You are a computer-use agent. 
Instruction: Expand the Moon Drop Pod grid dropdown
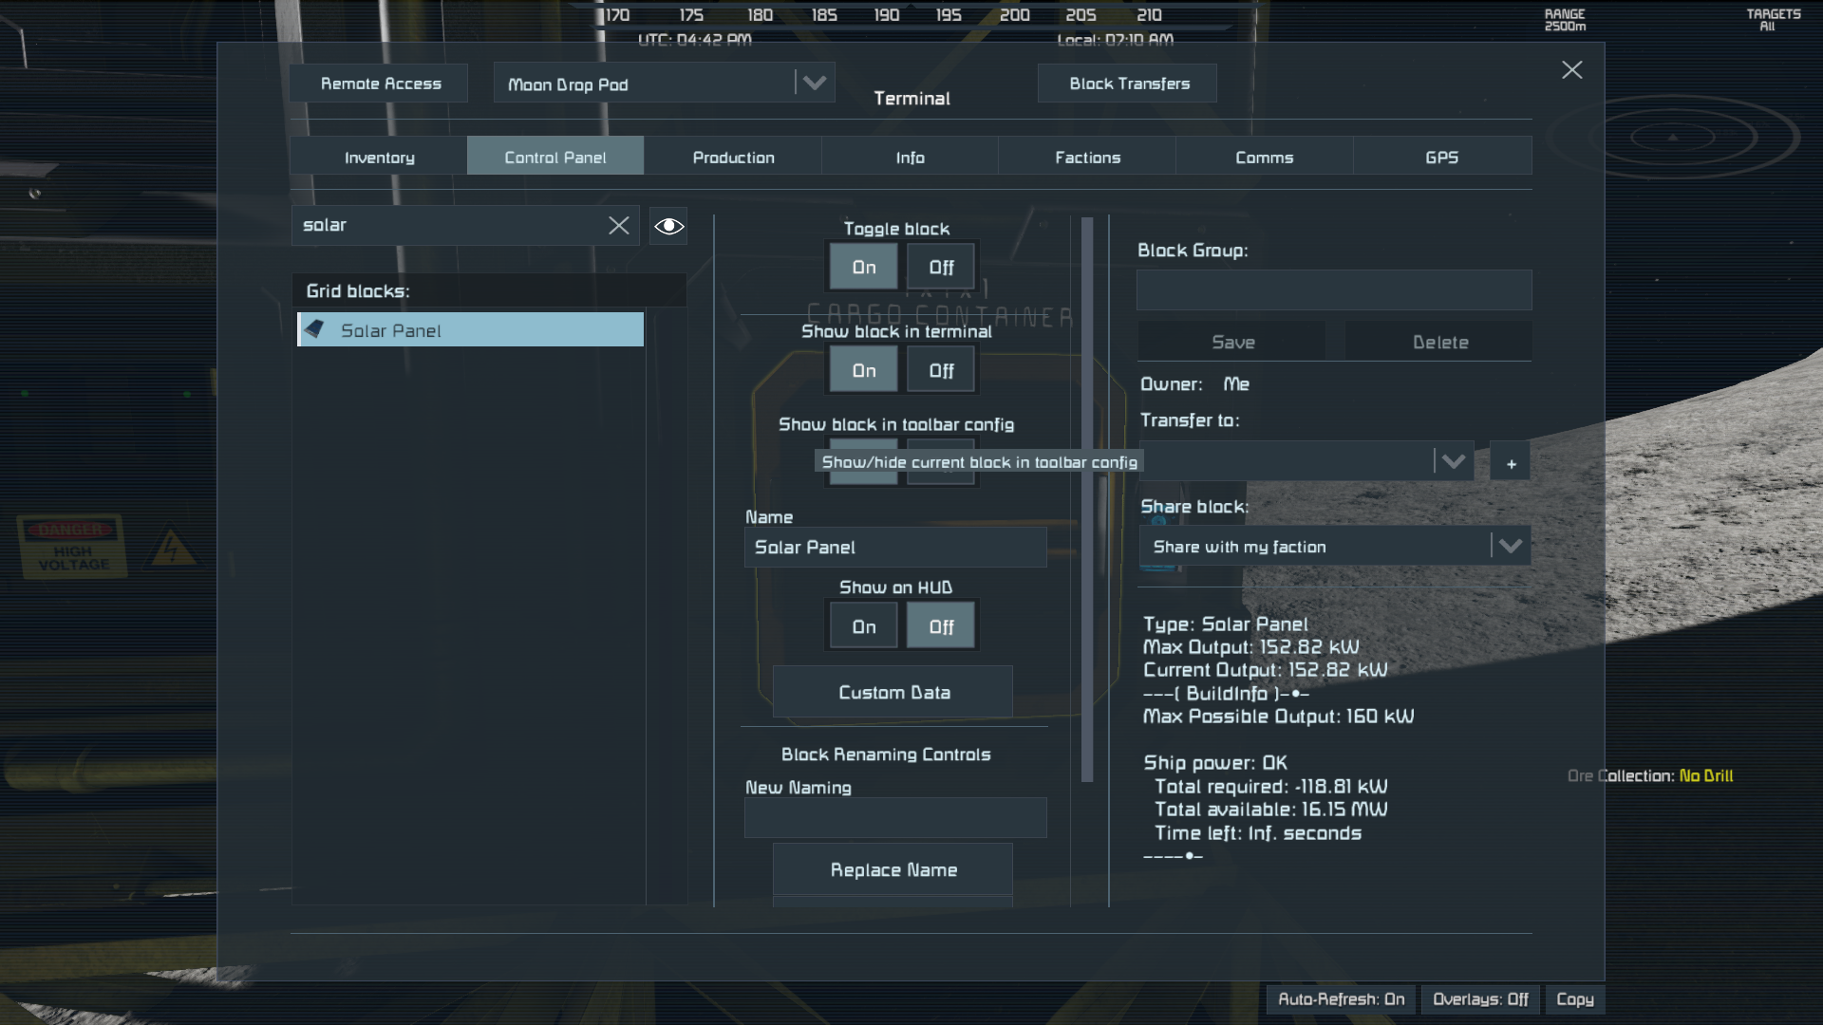[814, 84]
